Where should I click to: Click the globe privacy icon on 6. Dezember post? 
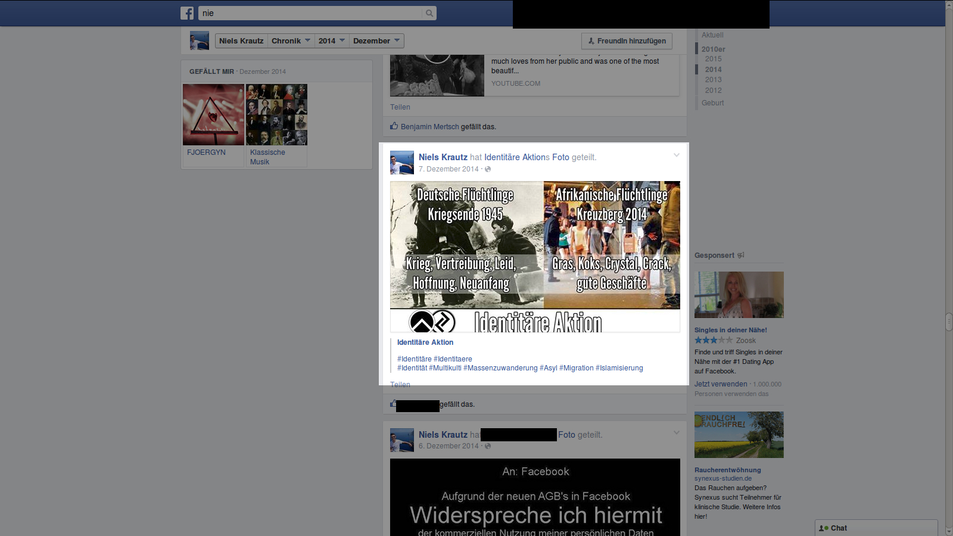point(488,446)
